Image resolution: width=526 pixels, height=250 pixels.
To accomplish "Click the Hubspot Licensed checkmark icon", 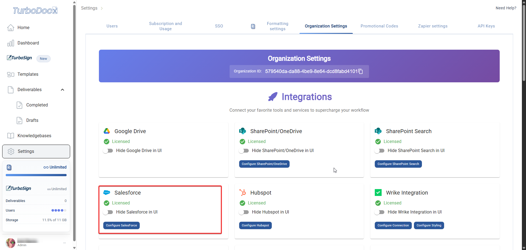I will 242,203.
